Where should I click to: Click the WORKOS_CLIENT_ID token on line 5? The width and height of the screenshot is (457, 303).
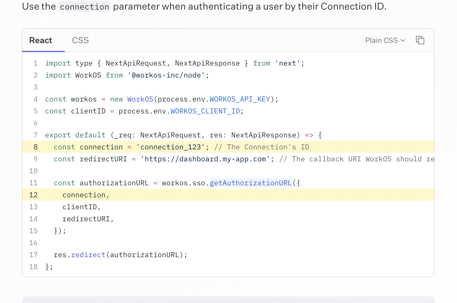click(205, 111)
